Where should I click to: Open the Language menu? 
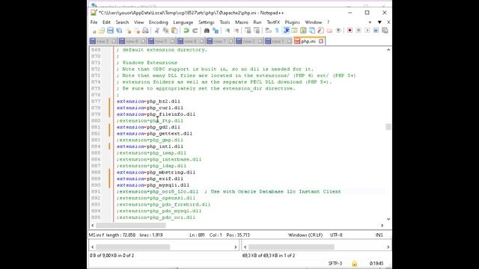click(x=183, y=22)
